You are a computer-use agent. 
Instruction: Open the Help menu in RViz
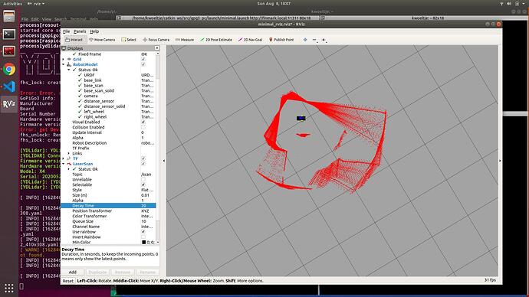point(94,31)
